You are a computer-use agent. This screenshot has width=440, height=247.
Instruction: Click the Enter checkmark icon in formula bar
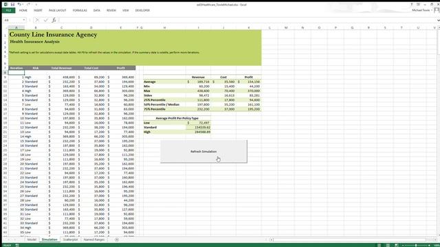pyautogui.click(x=45, y=20)
